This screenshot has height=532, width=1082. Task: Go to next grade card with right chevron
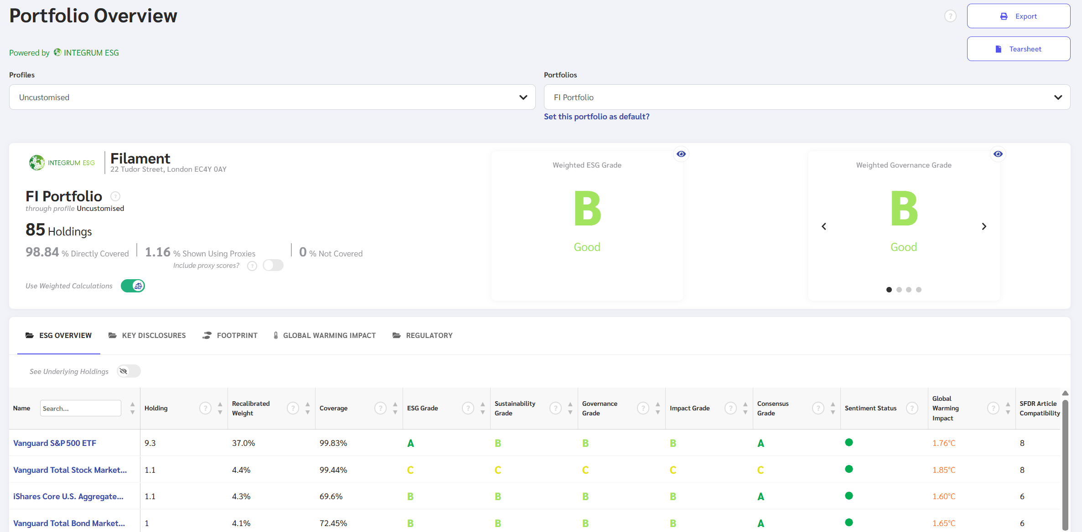[x=984, y=226]
